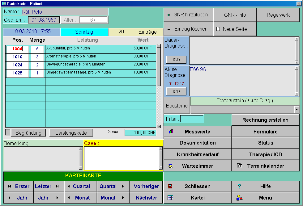The image size is (303, 206).
Task: Open Terminkalender using the calendar icon
Action: (239, 166)
